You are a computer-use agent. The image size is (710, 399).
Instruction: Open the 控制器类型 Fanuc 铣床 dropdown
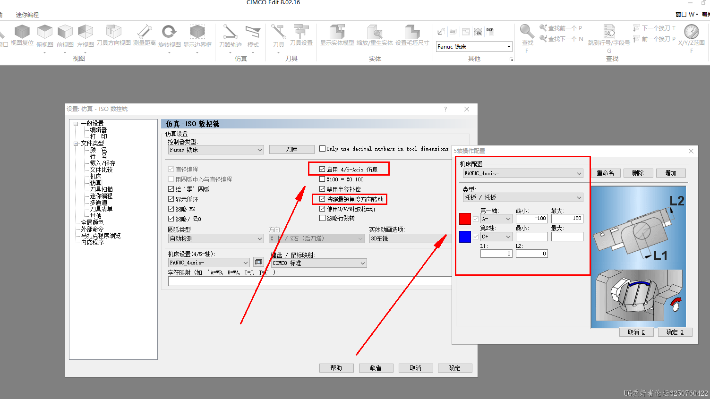pyautogui.click(x=216, y=150)
